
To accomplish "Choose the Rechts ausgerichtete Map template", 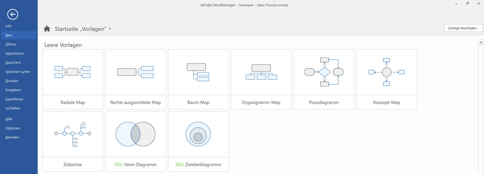I will click(x=135, y=72).
